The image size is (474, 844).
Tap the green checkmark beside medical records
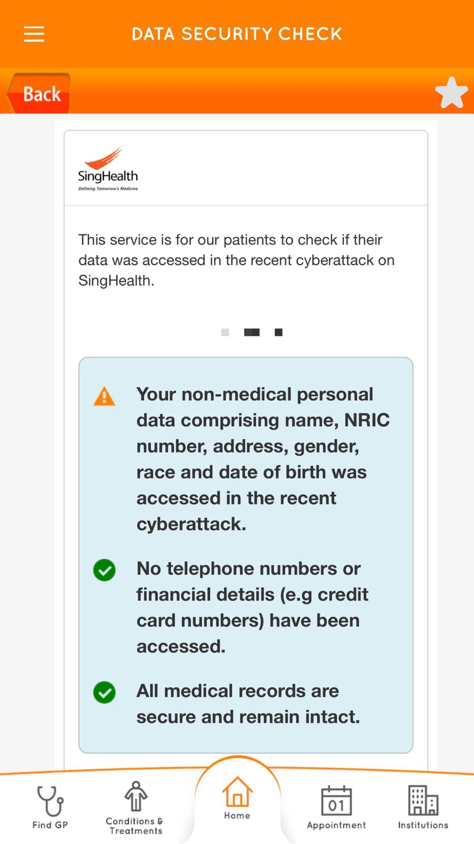coord(104,693)
